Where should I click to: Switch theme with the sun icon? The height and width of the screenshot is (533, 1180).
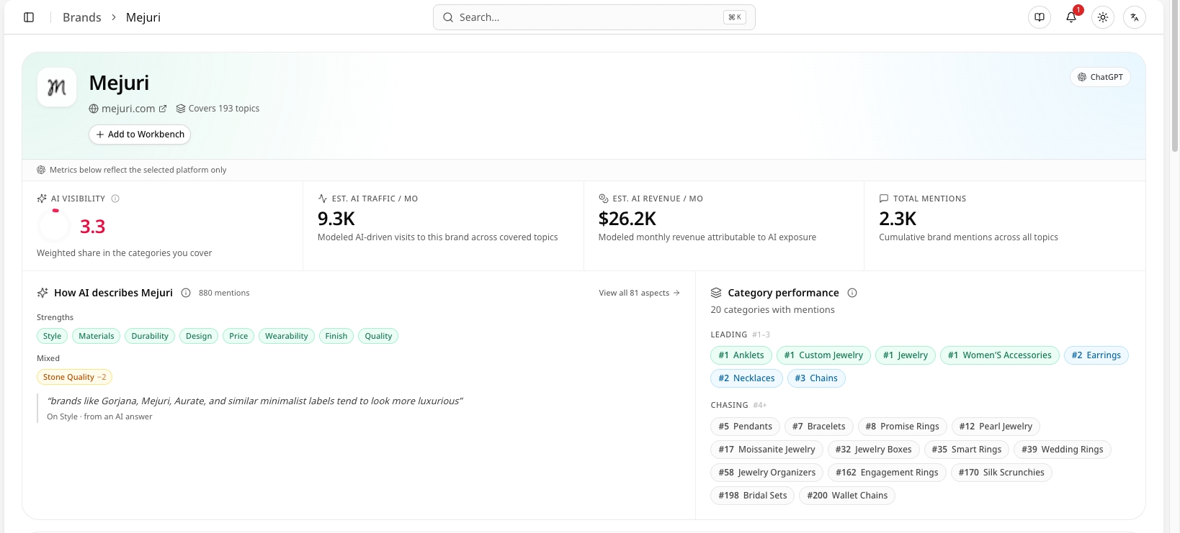pos(1103,17)
